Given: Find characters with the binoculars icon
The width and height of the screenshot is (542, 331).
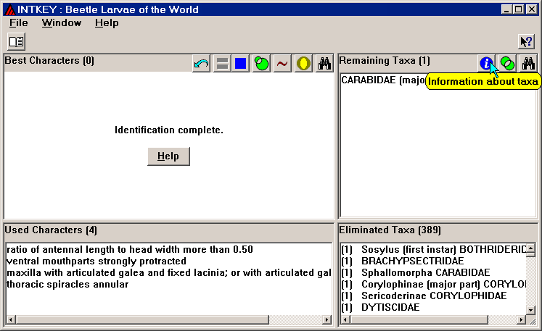Looking at the screenshot, I should pyautogui.click(x=324, y=64).
